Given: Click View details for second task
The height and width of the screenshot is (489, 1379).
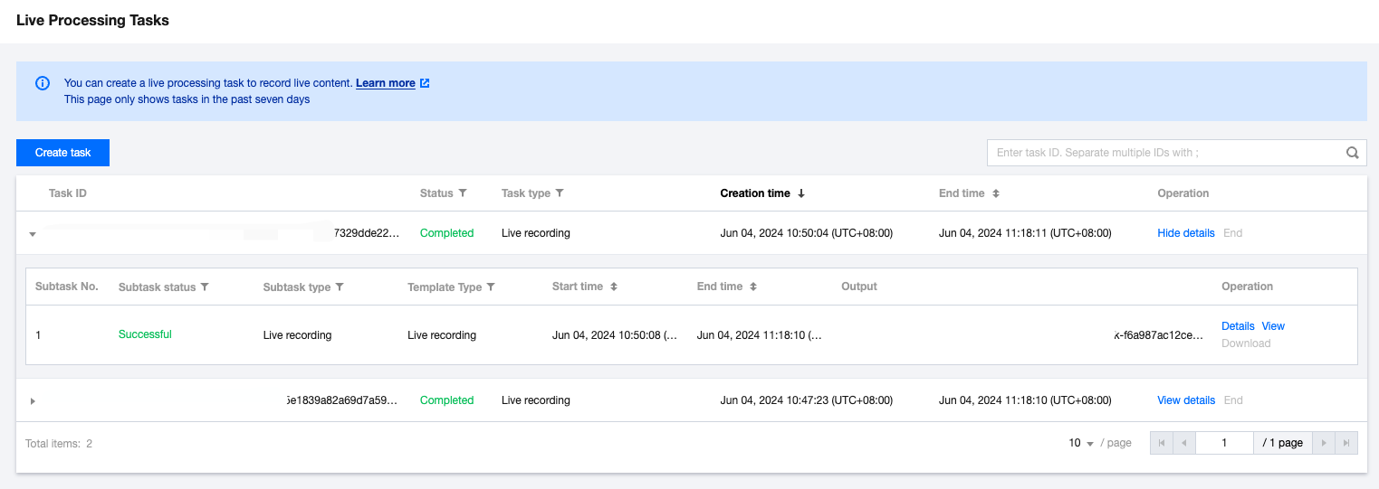Looking at the screenshot, I should click(x=1185, y=400).
